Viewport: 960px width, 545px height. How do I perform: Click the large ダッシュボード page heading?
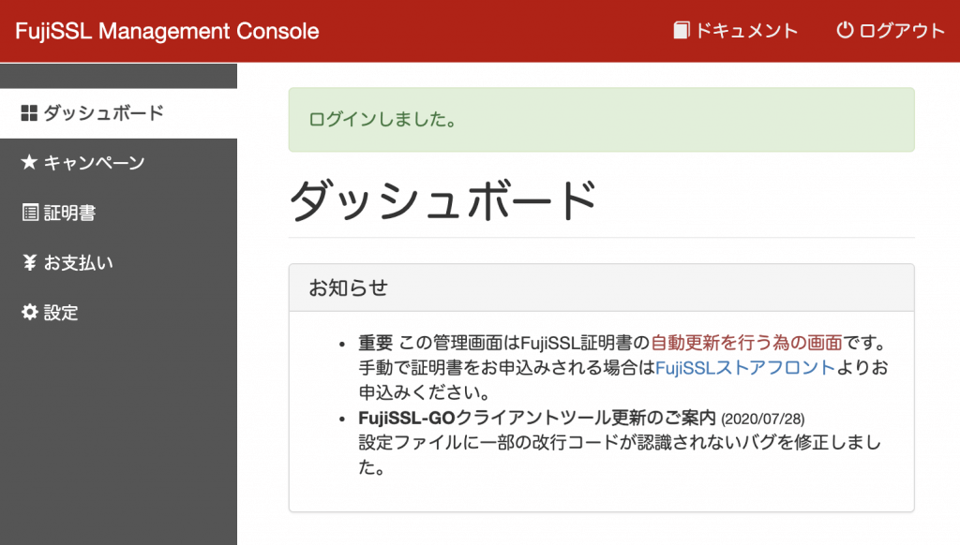click(x=442, y=200)
